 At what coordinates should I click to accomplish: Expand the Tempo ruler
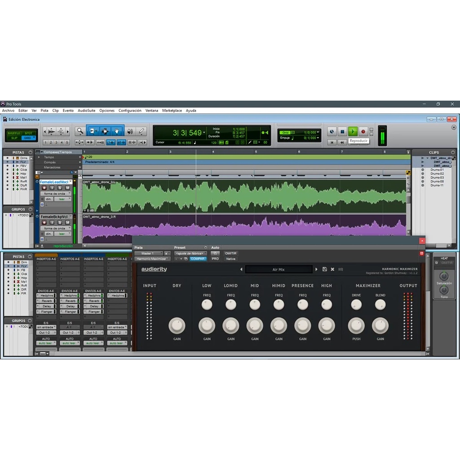point(39,157)
